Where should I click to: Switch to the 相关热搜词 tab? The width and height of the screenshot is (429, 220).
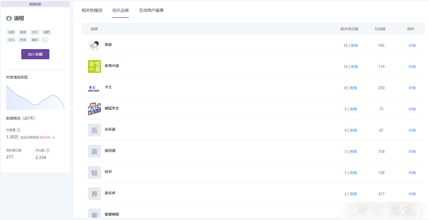pyautogui.click(x=92, y=10)
